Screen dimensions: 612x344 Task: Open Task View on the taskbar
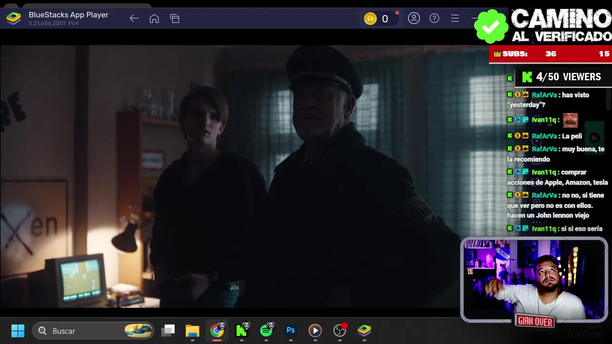click(x=168, y=331)
